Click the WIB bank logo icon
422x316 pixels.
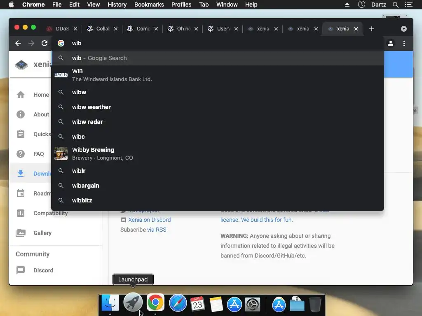pyautogui.click(x=61, y=75)
